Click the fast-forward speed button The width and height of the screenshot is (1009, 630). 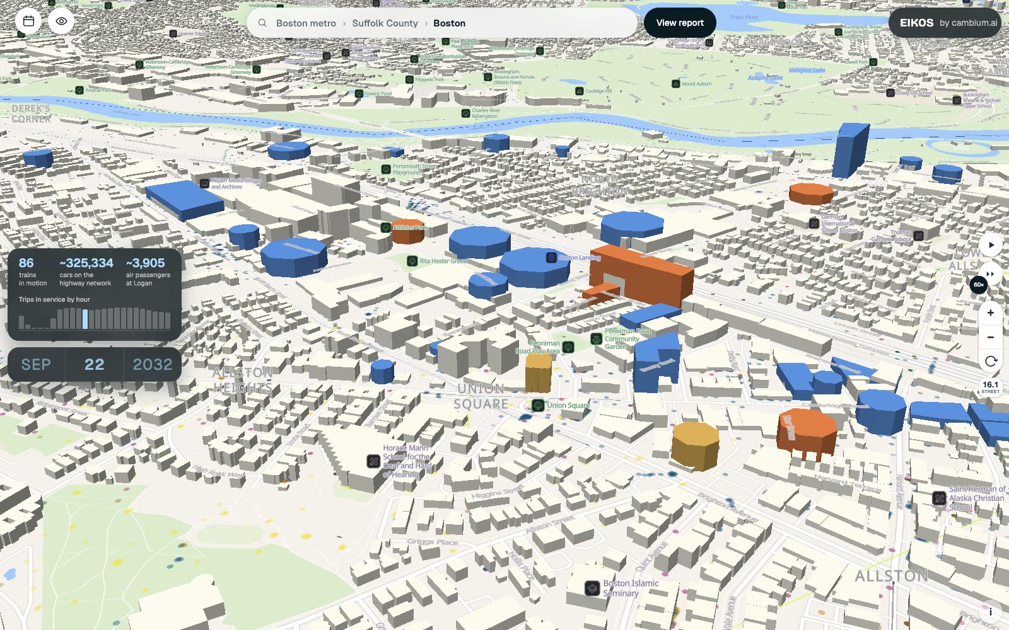[991, 273]
